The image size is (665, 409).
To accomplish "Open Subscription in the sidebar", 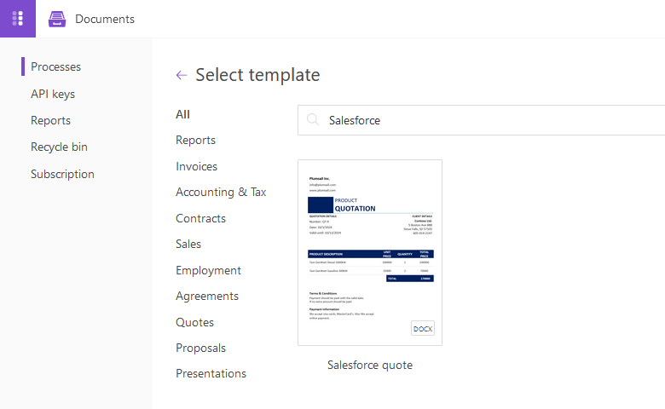I will (x=62, y=174).
